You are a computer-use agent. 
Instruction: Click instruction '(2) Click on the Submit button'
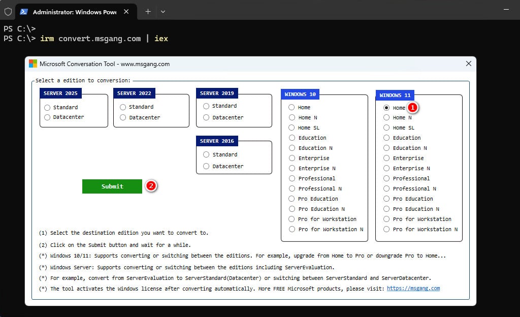[x=115, y=245]
